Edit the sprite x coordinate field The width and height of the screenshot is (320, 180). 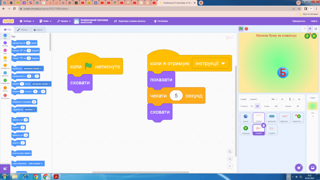pos(282,99)
